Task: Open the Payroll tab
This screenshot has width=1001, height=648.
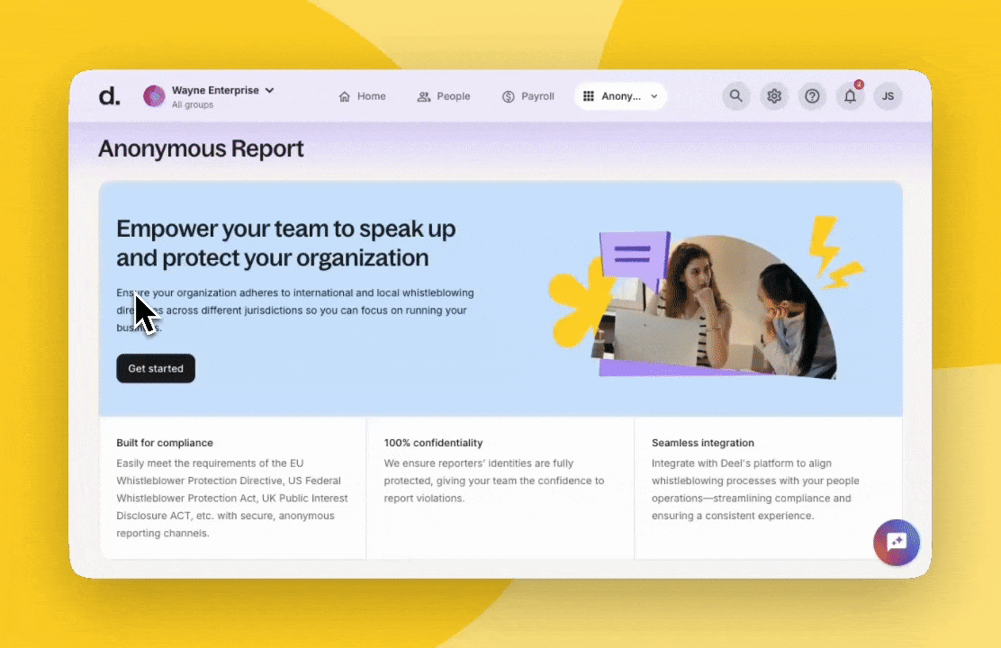Action: click(x=528, y=96)
